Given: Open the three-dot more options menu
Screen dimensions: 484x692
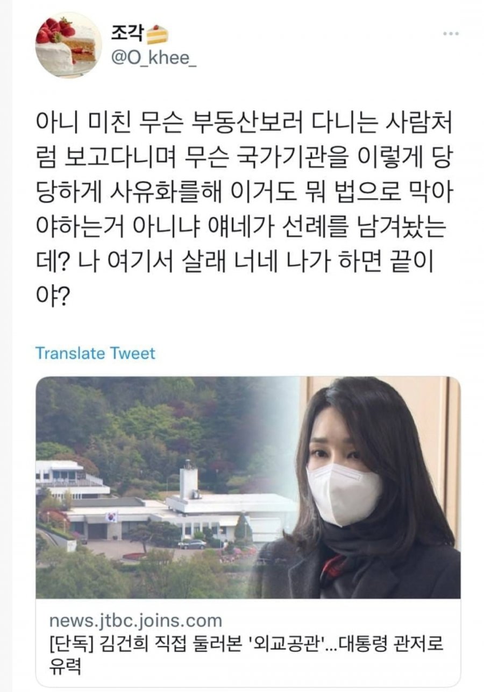Looking at the screenshot, I should (451, 33).
